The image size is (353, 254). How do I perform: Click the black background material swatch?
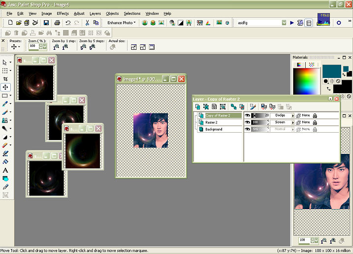pyautogui.click(x=343, y=87)
